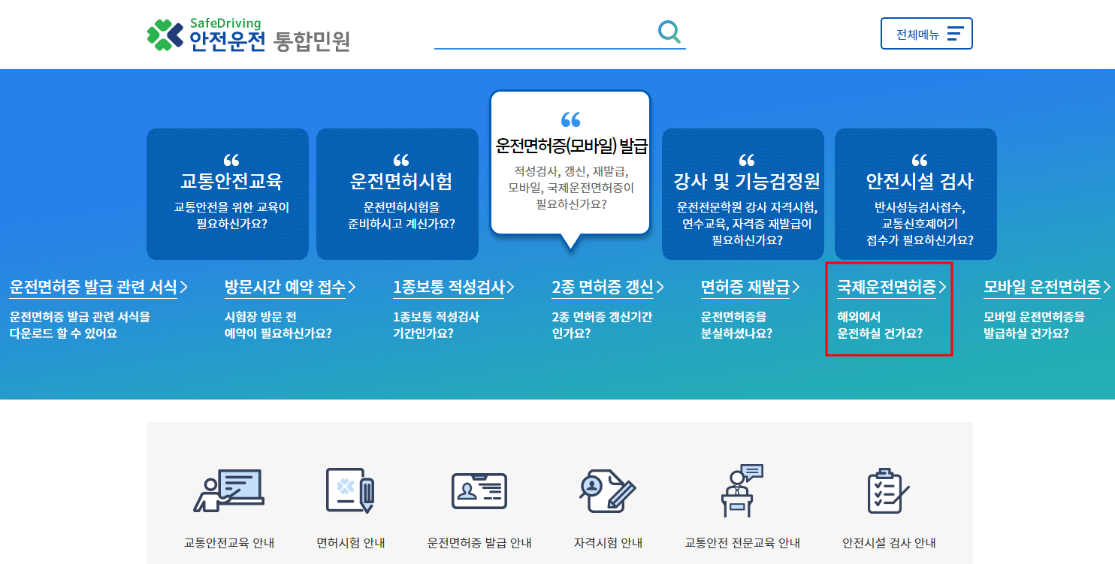Select the 운전면허시험 category card
Viewport: 1115px width, 564px height.
[x=397, y=192]
